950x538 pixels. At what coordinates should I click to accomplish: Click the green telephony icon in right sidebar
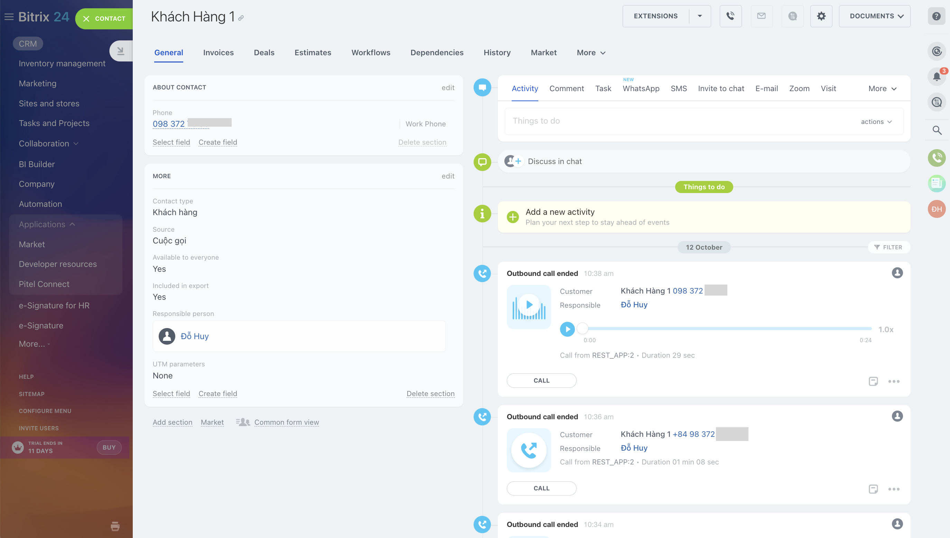937,158
